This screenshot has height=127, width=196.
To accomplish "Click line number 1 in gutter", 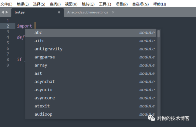I will pos(8,21).
